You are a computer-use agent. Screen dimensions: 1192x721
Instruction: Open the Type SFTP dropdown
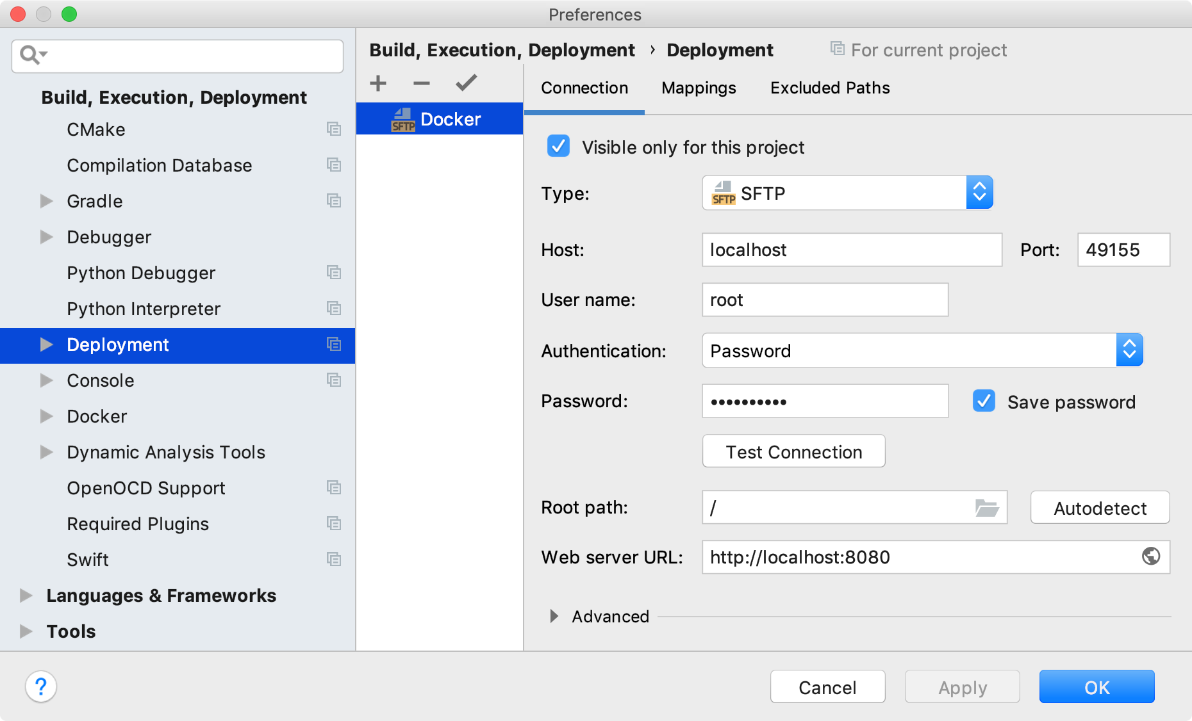(x=847, y=193)
